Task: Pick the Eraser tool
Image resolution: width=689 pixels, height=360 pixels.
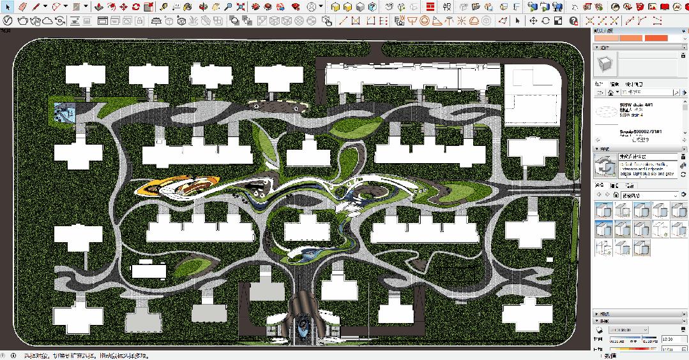Action: click(23, 6)
